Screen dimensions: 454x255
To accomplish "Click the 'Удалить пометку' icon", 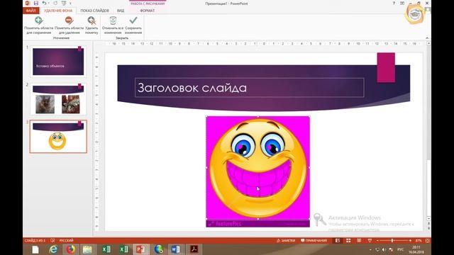I will (x=92, y=21).
